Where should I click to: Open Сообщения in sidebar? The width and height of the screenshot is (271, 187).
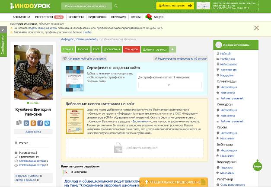pyautogui.click(x=227, y=59)
